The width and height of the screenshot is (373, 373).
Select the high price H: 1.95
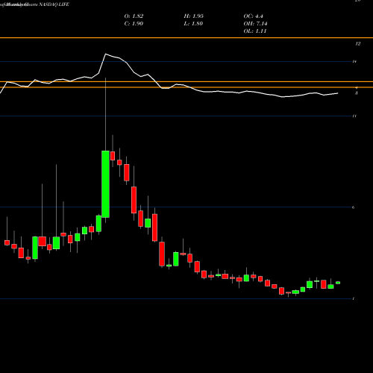194,16
